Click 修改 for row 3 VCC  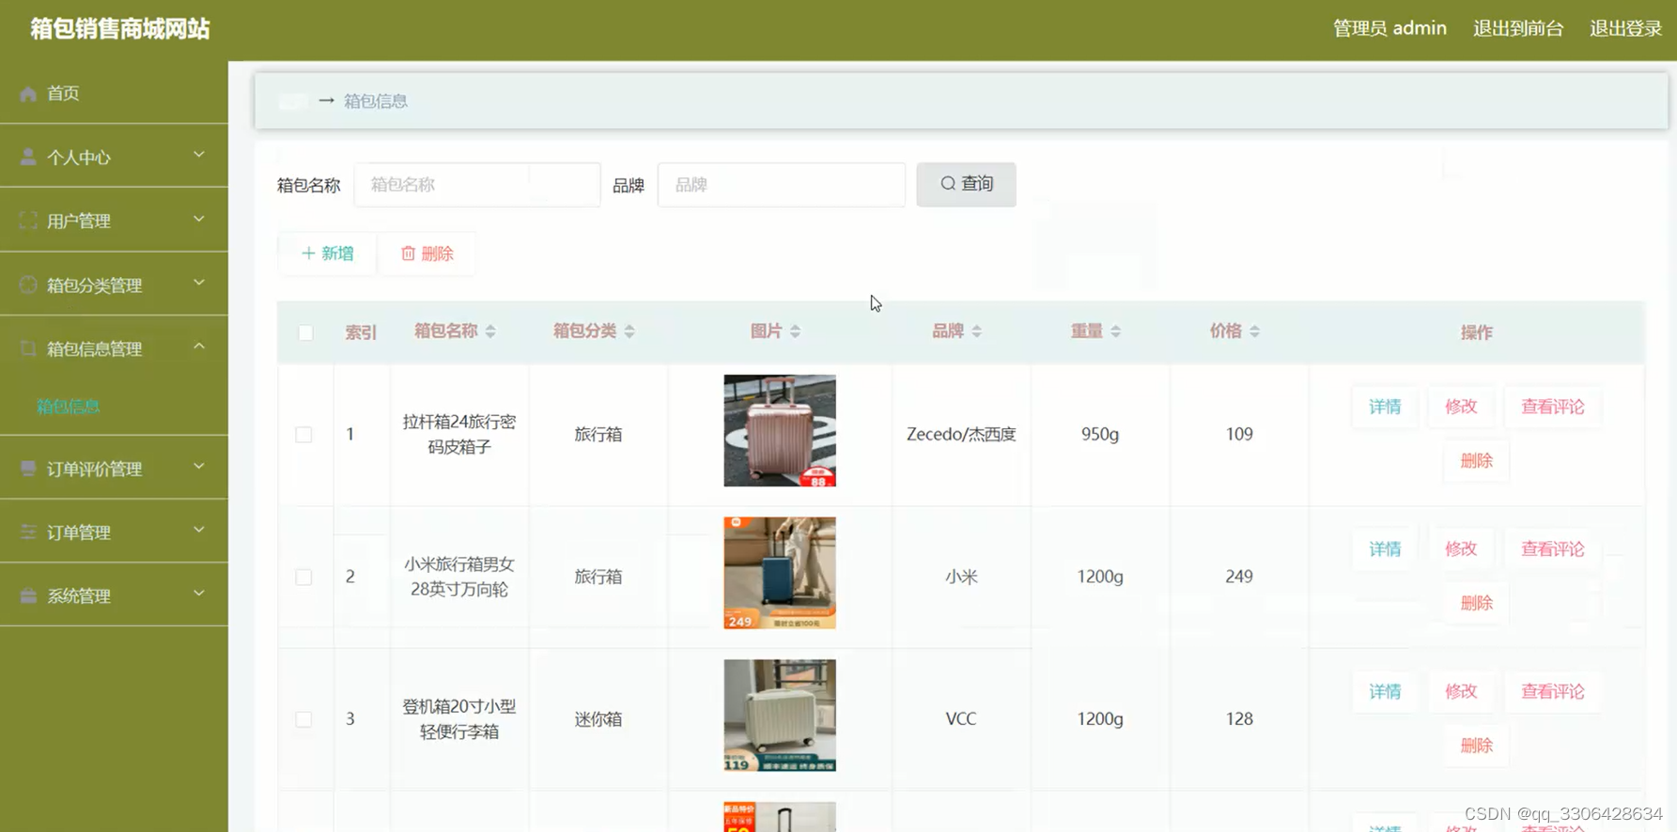coord(1461,692)
